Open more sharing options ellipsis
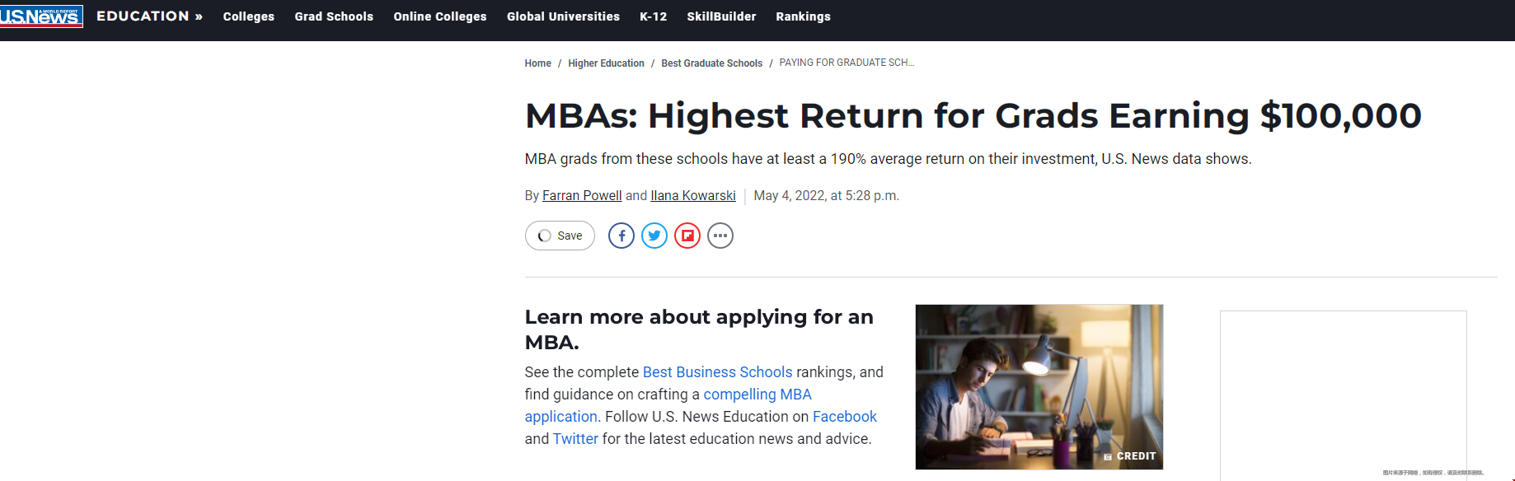Viewport: 1515px width, 481px height. click(x=720, y=236)
